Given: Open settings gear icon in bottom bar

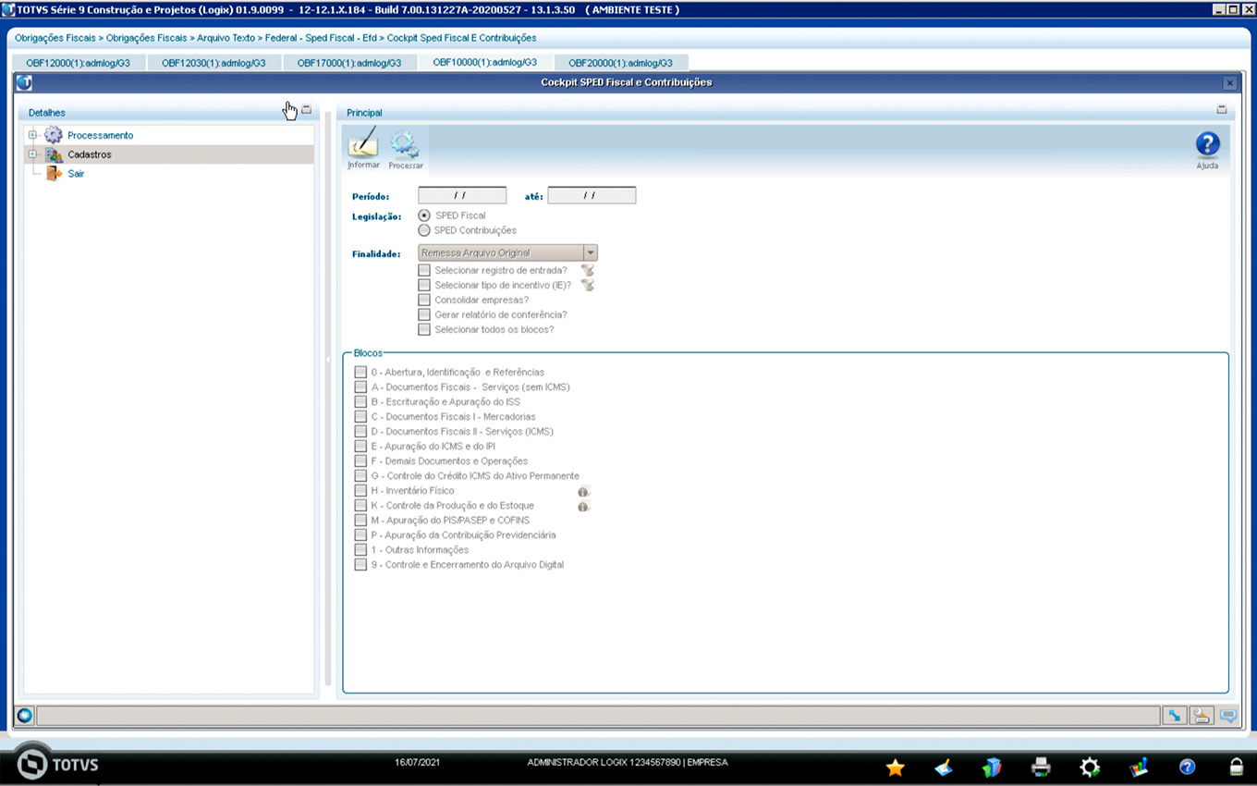Looking at the screenshot, I should [x=1090, y=767].
